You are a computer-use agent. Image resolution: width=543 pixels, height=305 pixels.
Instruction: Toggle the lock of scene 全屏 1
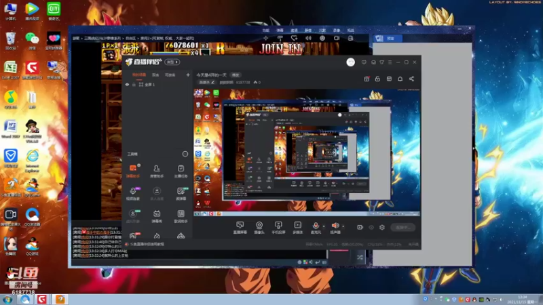pyautogui.click(x=134, y=84)
